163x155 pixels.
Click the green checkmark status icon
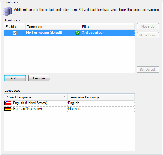coord(77,33)
